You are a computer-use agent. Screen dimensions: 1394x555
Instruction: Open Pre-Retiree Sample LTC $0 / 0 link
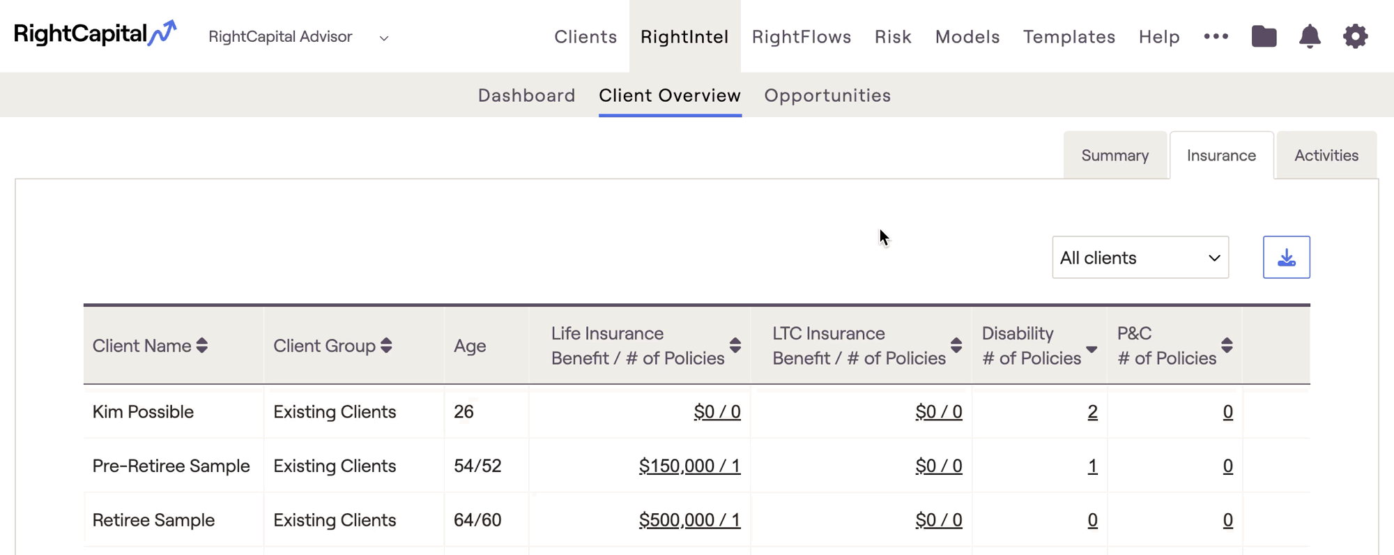(x=939, y=466)
